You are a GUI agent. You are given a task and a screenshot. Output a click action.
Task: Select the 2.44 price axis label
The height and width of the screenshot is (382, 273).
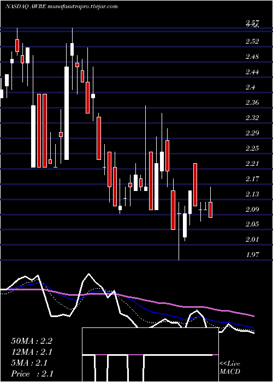252,72
